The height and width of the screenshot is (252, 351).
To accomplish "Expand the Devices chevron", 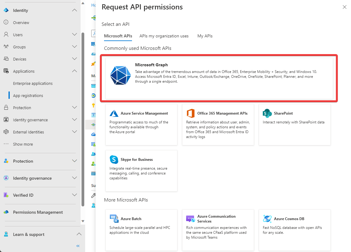I will pyautogui.click(x=75, y=59).
